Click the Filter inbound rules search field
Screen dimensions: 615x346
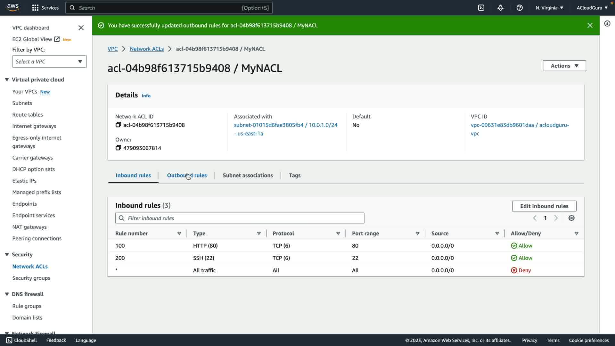(240, 218)
